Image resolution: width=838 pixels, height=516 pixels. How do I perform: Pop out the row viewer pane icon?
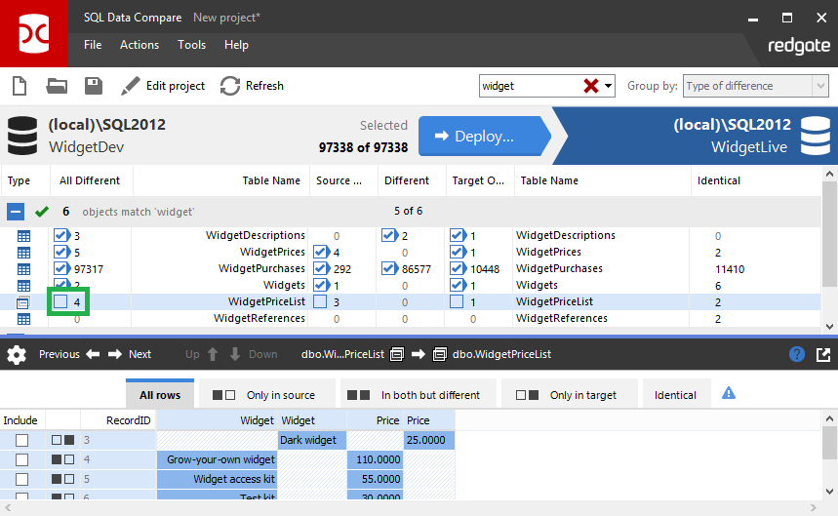823,354
